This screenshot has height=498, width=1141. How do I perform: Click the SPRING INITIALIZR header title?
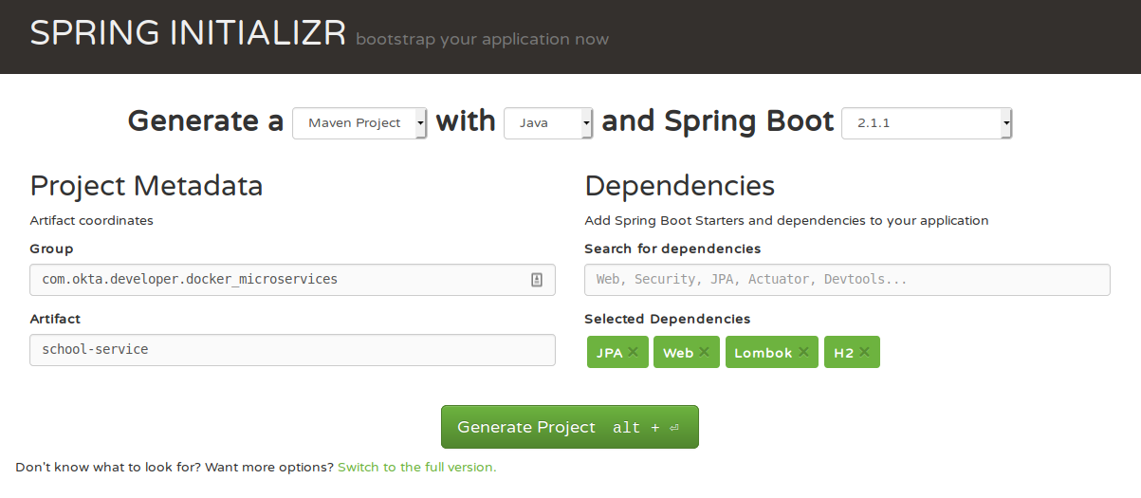pyautogui.click(x=188, y=34)
